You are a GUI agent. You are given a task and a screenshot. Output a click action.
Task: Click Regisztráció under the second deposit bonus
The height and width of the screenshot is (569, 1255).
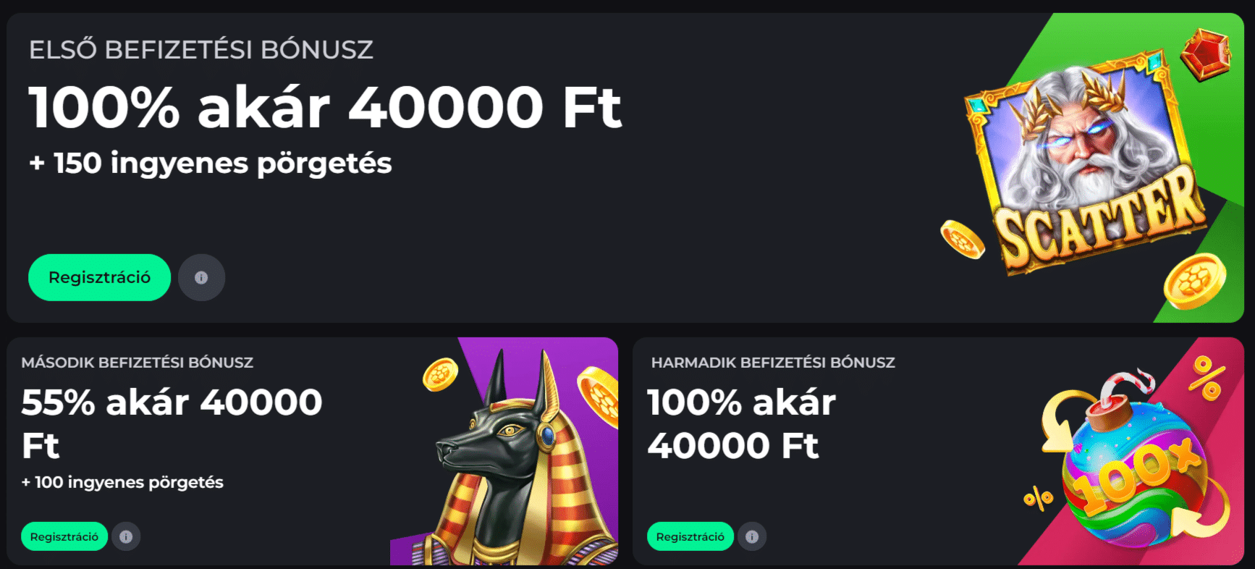click(64, 536)
